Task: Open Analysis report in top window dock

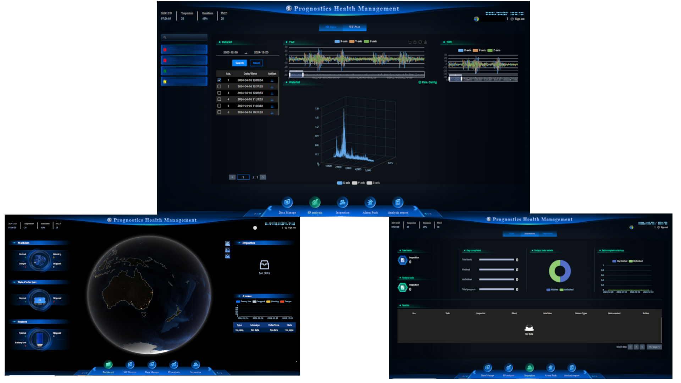Action: tap(398, 202)
